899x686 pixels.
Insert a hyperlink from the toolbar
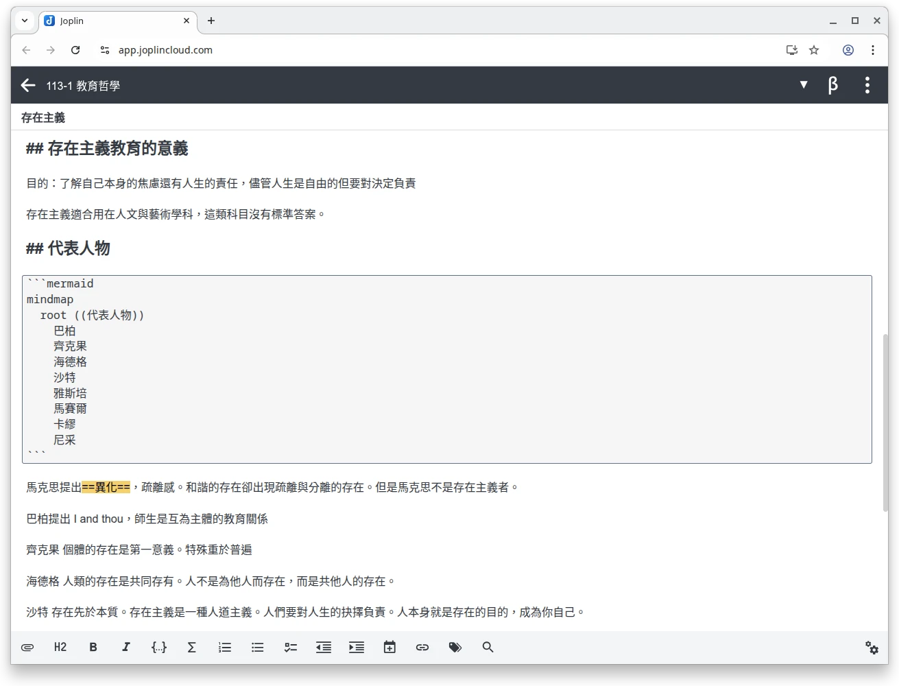(422, 647)
